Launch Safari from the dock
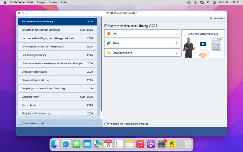This screenshot has height=152, width=243. click(66, 144)
